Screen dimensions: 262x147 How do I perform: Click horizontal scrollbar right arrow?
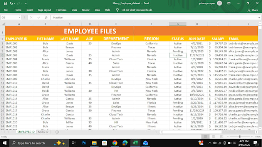[x=256, y=132]
